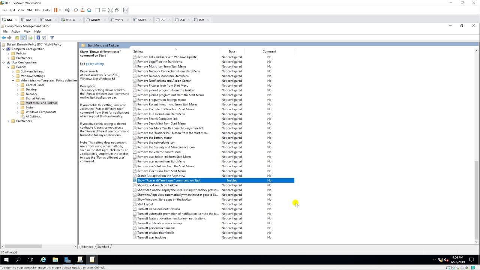480x270 pixels.
Task: Open the blue Help toolbar icon
Action: (38, 37)
